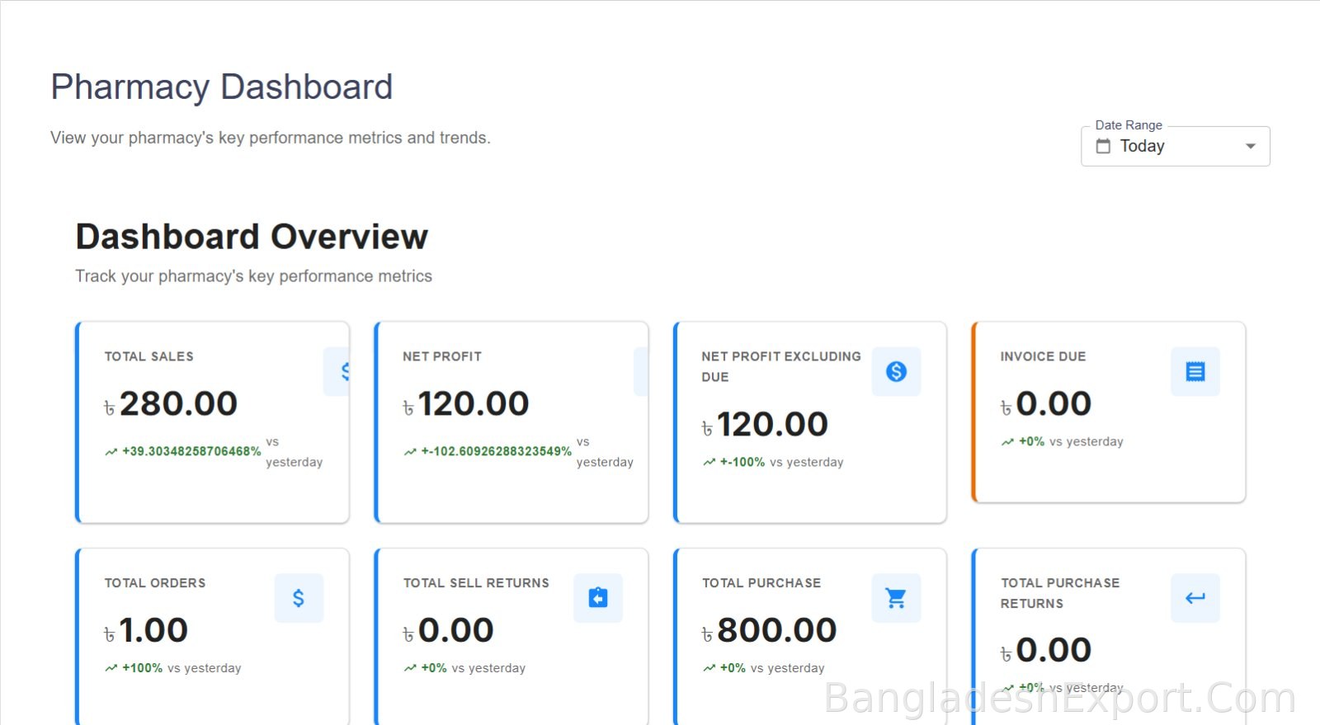The width and height of the screenshot is (1320, 725).
Task: Click the Dashboard Overview heading
Action: coord(252,237)
